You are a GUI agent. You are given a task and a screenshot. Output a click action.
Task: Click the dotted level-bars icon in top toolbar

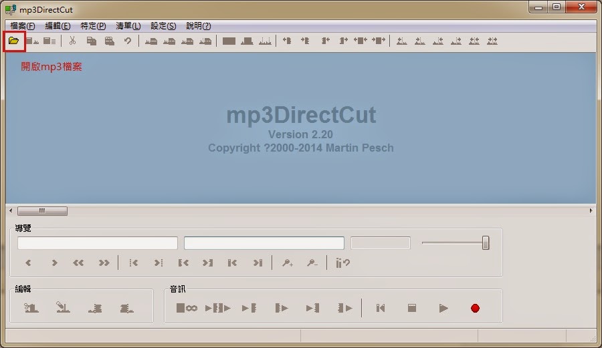[265, 41]
